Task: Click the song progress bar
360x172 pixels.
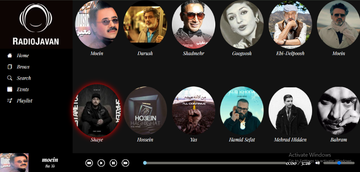Action: [215, 163]
